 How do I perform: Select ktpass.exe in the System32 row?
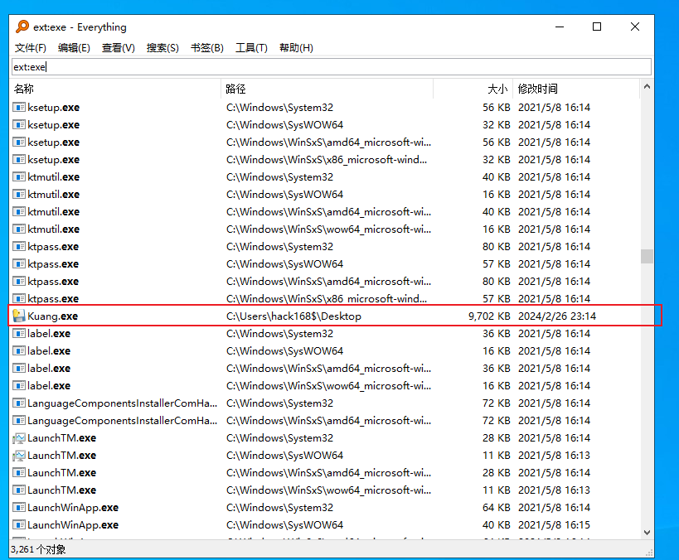(x=53, y=247)
